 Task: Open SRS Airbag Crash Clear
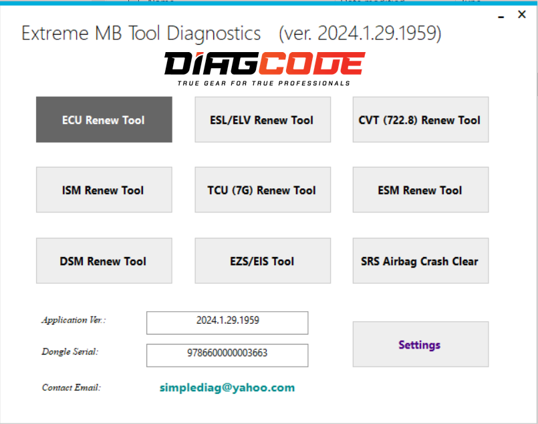point(420,260)
